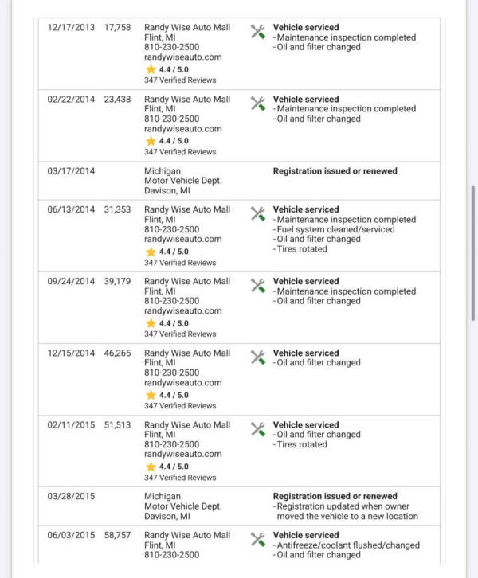Click the wrench icon for 12/15/2014 service

pos(258,357)
